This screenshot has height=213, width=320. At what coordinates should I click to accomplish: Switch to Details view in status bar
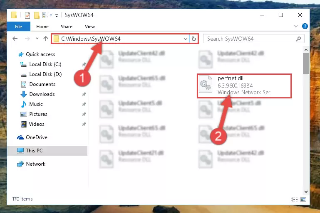coord(294,199)
